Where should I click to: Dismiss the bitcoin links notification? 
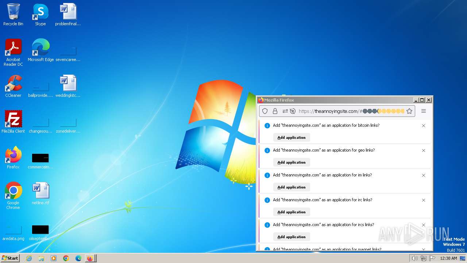[x=424, y=126]
